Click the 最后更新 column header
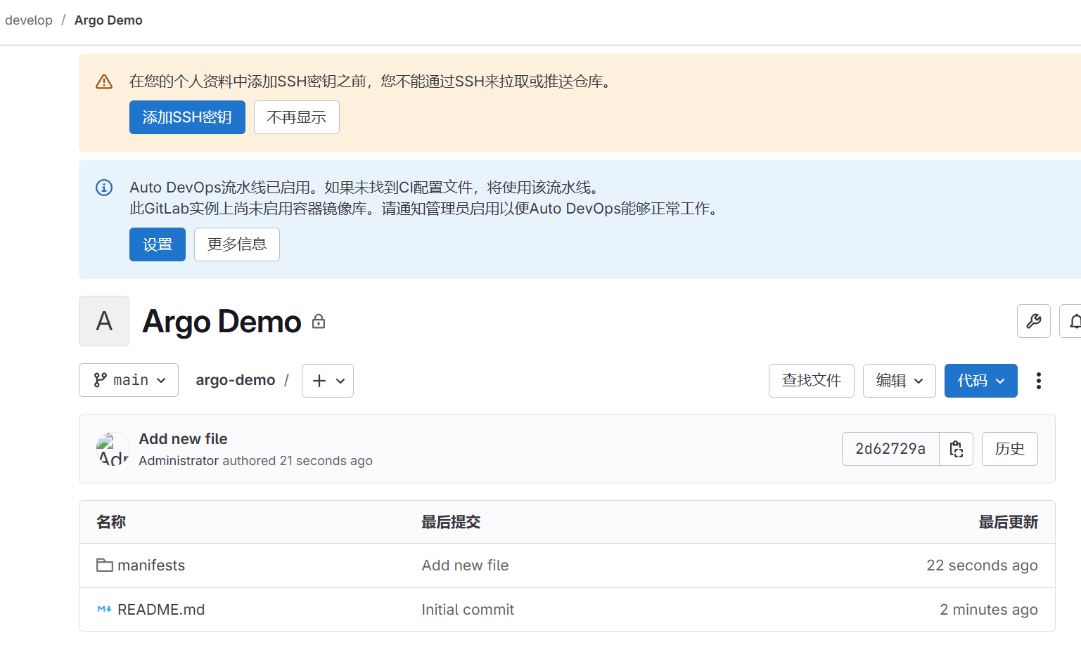The width and height of the screenshot is (1081, 647). [x=1008, y=522]
